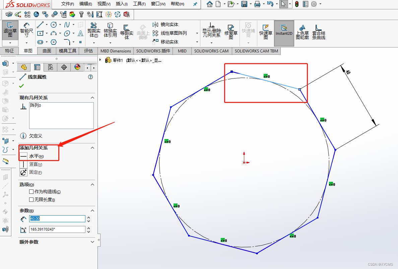The width and height of the screenshot is (398, 269).
Task: Open the PropertyManager tab
Action: coord(37,67)
